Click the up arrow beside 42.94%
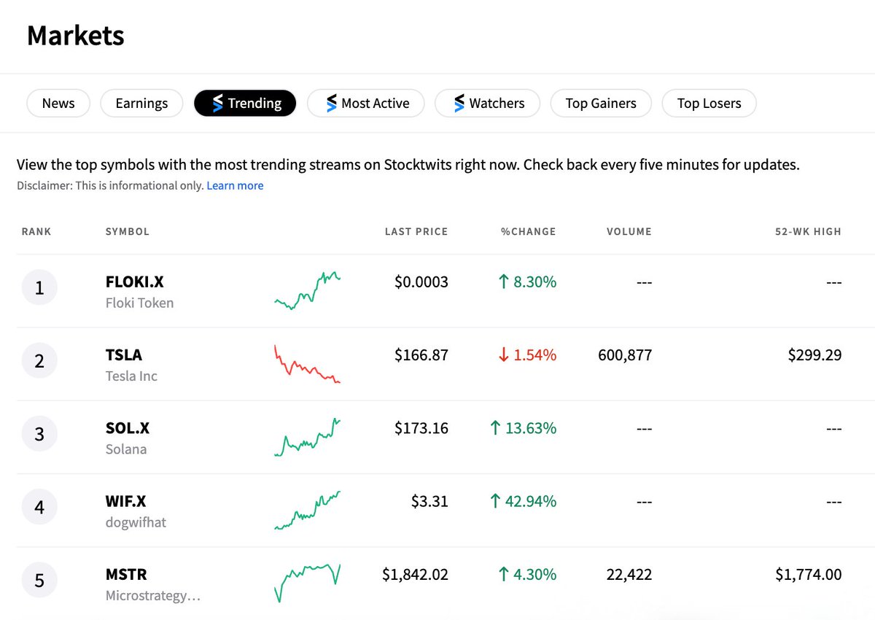Viewport: 875px width, 620px height. tap(496, 501)
